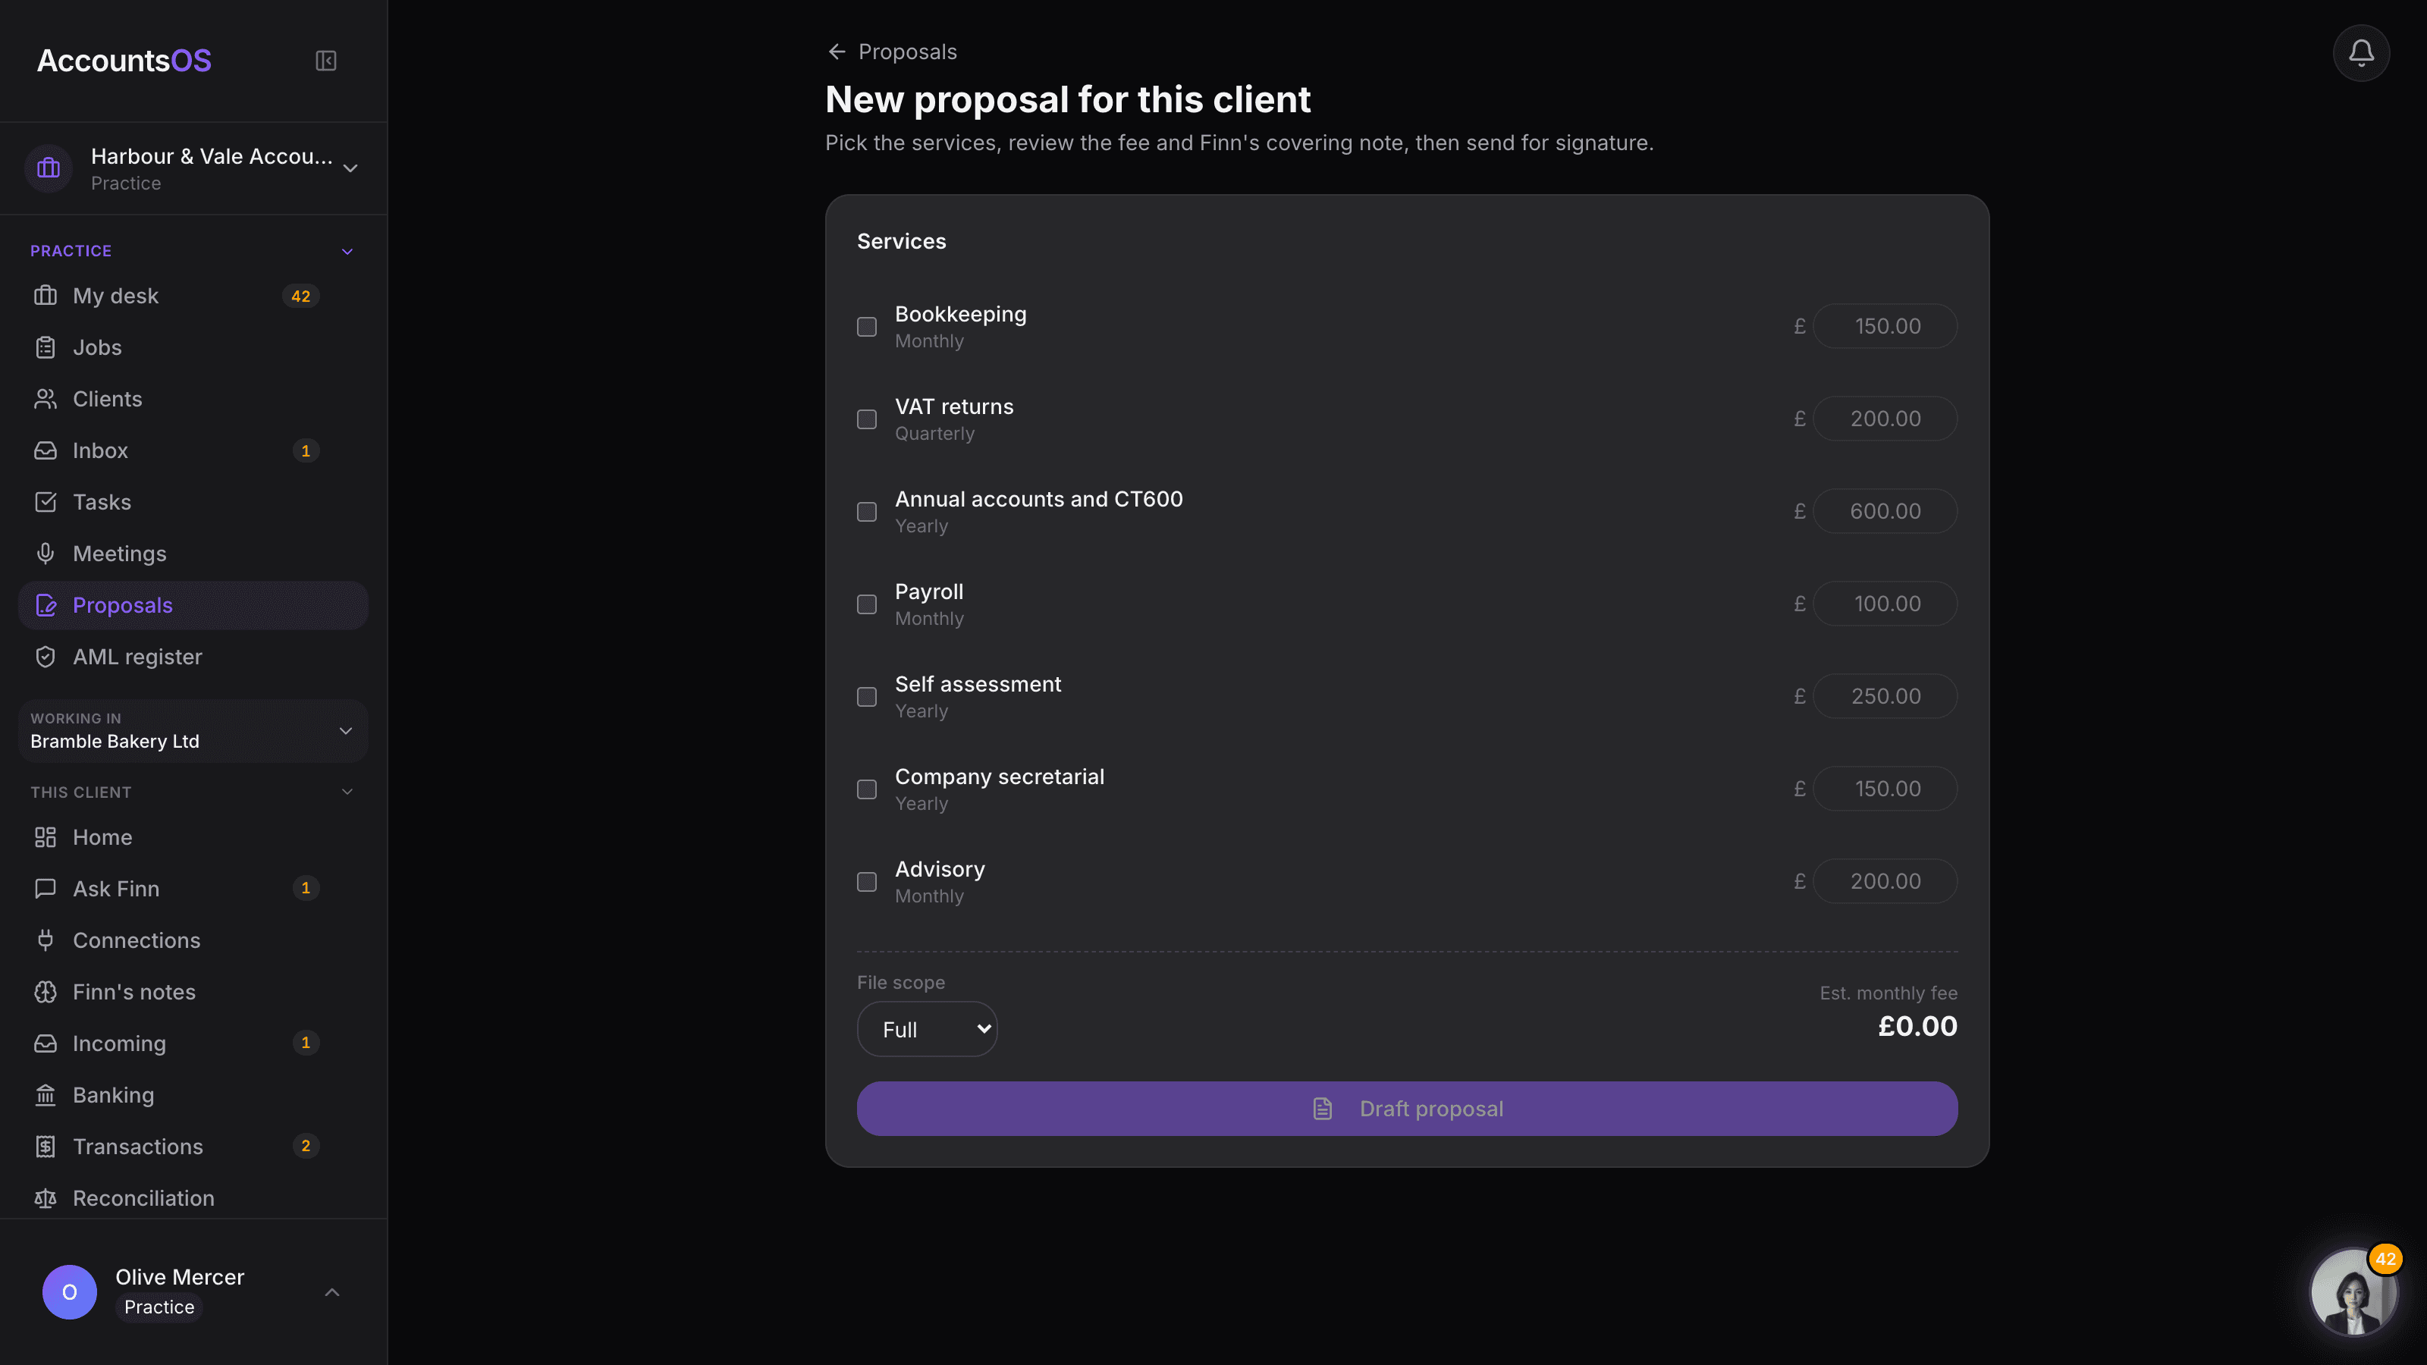The height and width of the screenshot is (1365, 2427).
Task: Collapse the sidebar panel icon
Action: click(x=326, y=61)
